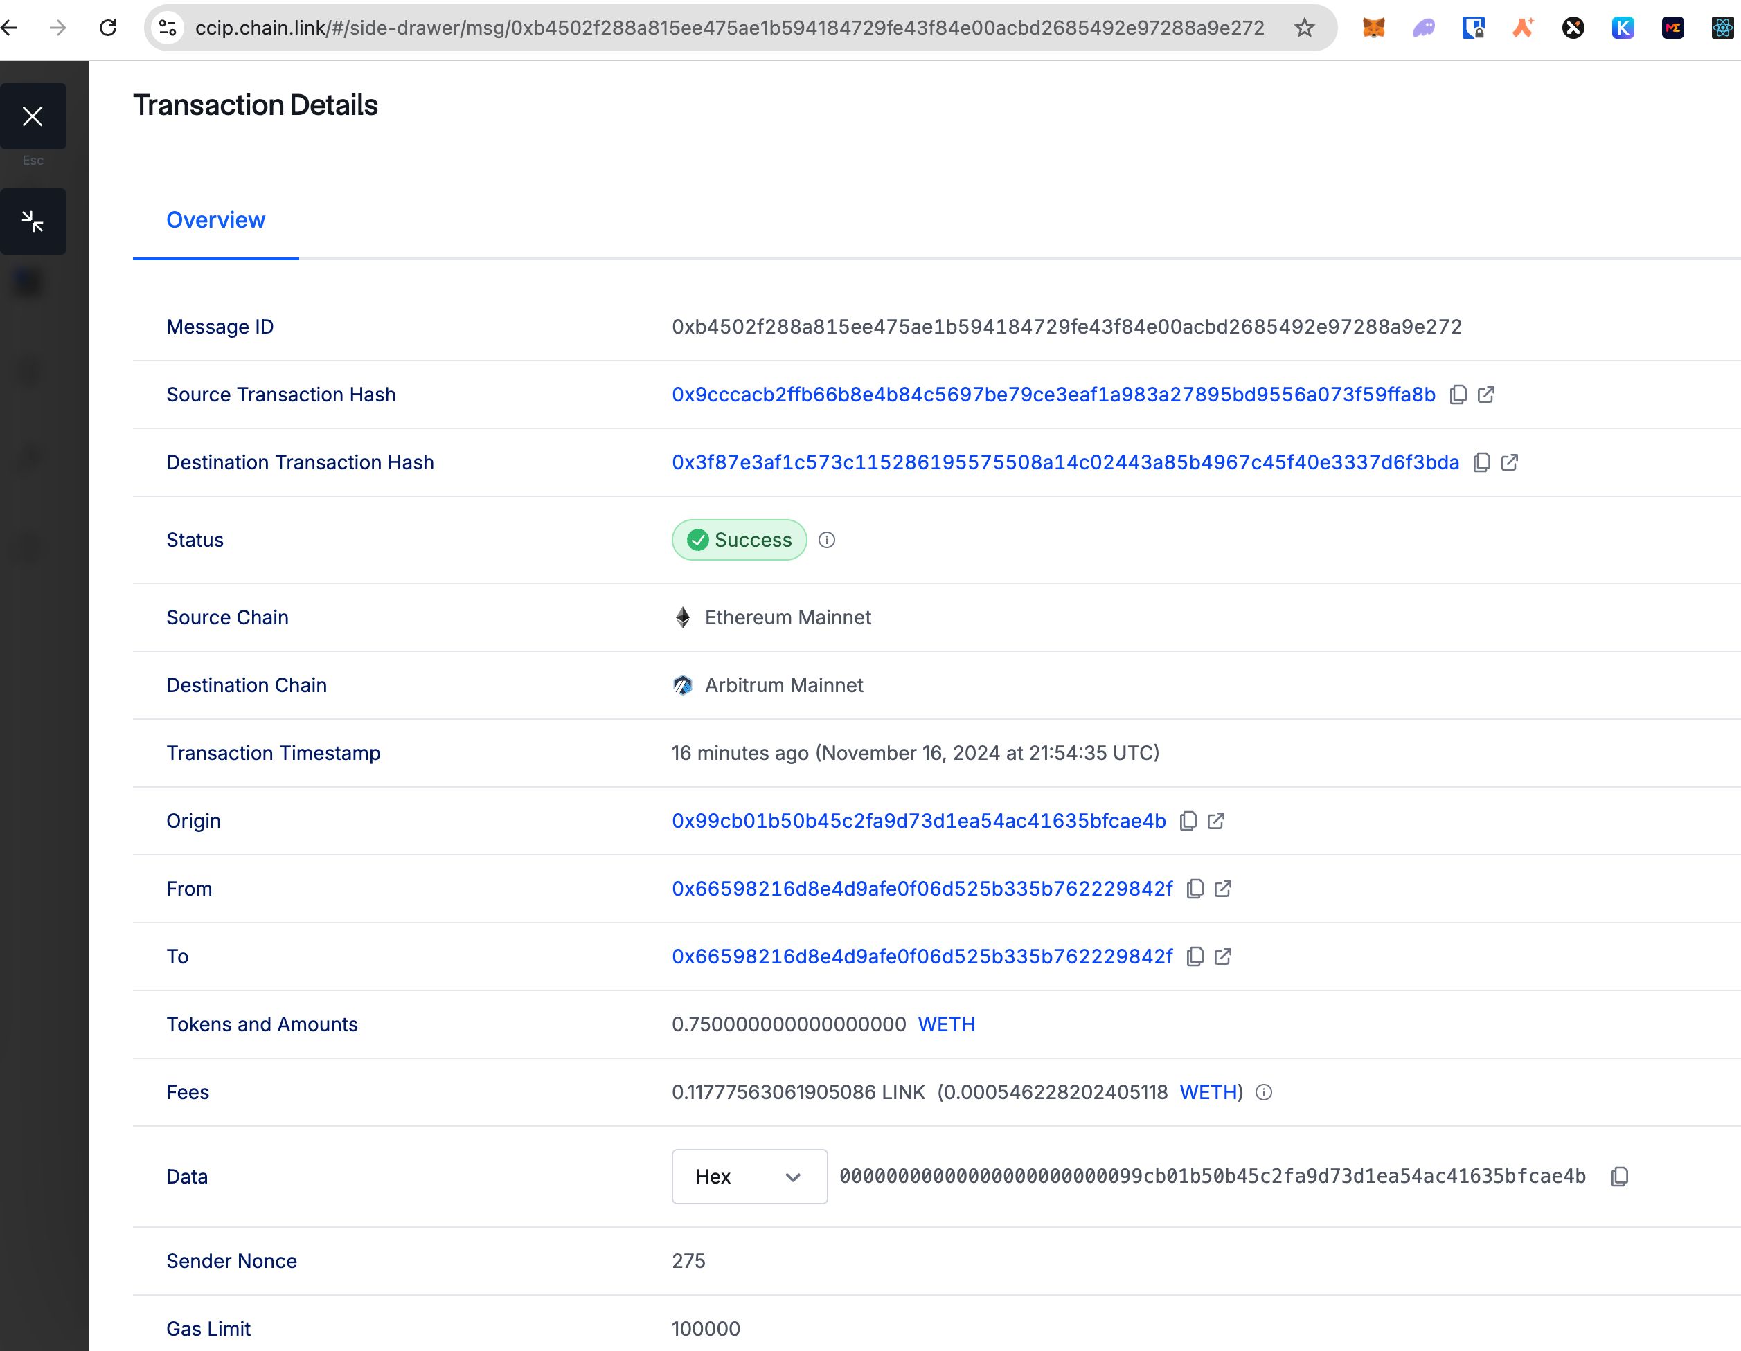The image size is (1741, 1351).
Task: Open Source Transaction Hash in explorer
Action: point(1486,395)
